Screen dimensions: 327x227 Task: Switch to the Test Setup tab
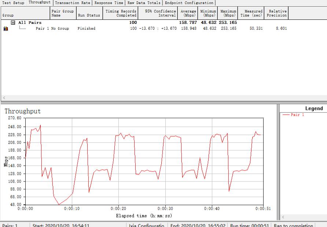click(13, 3)
